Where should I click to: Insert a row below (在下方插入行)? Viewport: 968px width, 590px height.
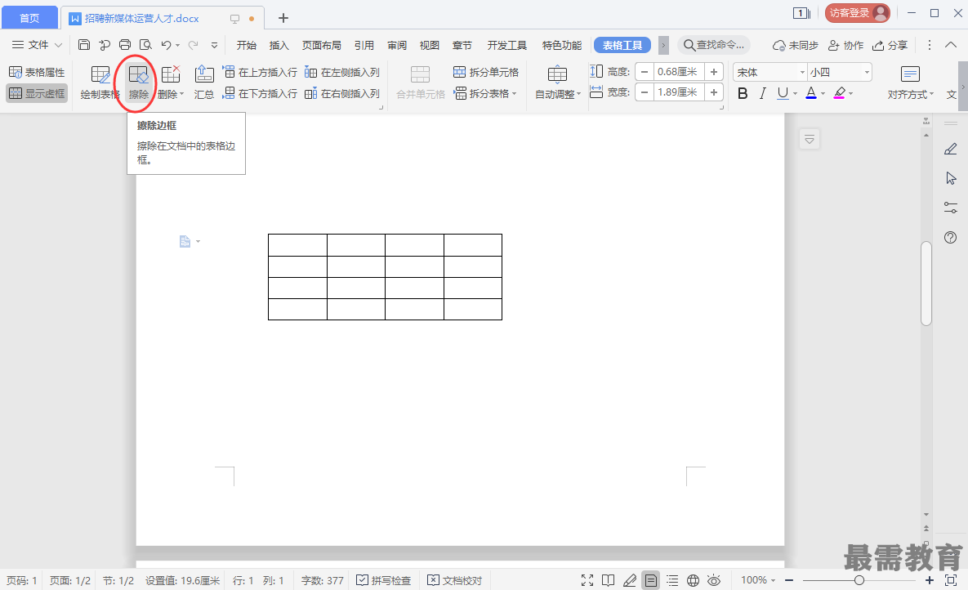coord(260,93)
